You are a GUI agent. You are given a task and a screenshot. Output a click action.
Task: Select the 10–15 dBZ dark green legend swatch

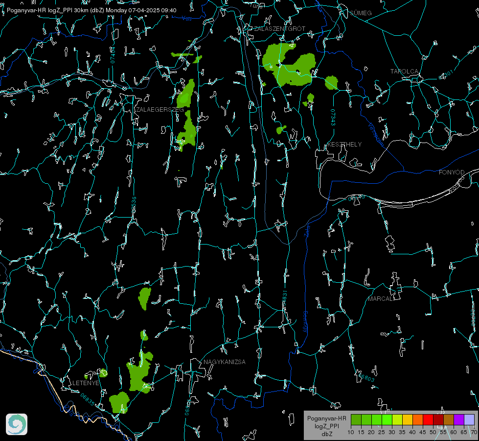(x=356, y=419)
